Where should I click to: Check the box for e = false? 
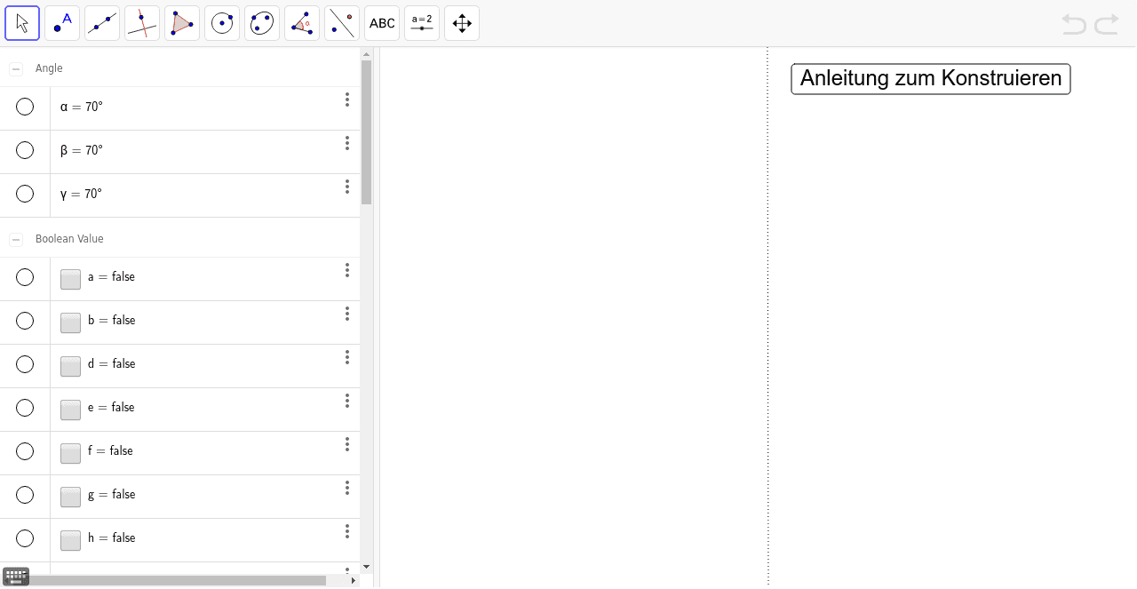click(x=70, y=410)
